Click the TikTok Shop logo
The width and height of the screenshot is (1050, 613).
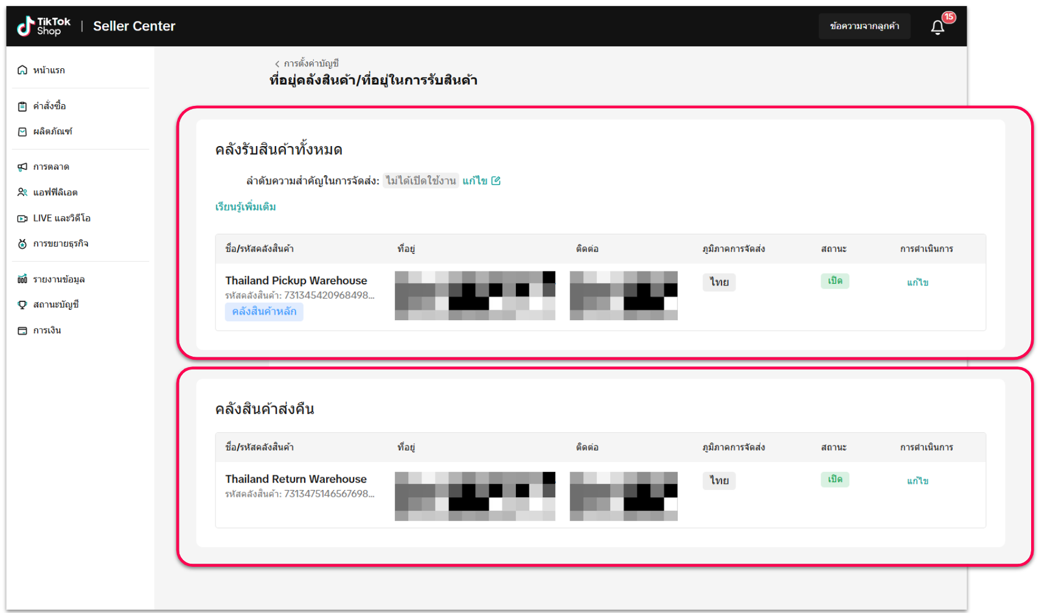point(44,26)
